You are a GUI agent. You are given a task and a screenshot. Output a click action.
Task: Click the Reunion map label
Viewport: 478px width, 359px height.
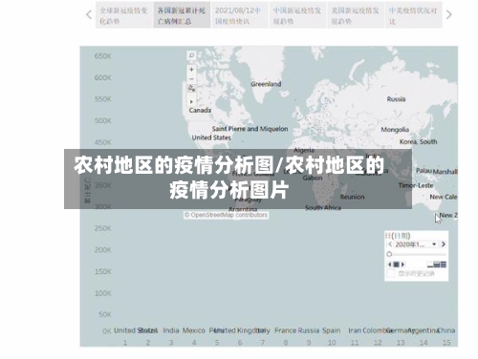pyautogui.click(x=352, y=197)
